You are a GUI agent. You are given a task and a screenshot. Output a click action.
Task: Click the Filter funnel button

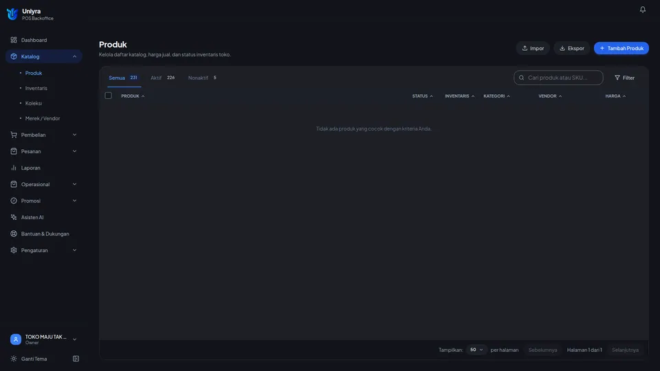coord(624,78)
